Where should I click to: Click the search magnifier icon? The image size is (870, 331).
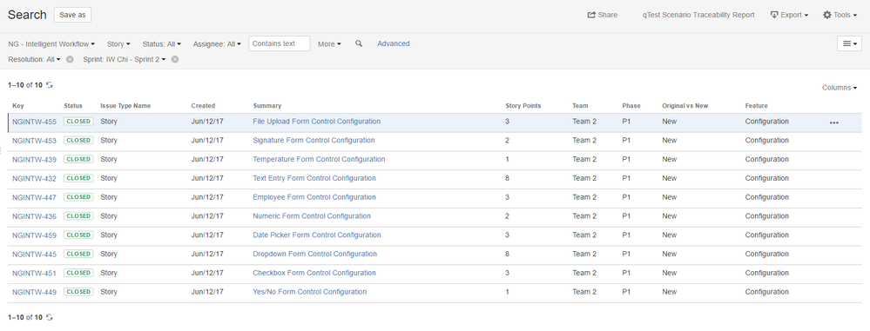tap(359, 43)
